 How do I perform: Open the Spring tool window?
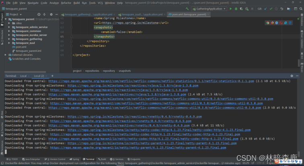tap(74, 159)
